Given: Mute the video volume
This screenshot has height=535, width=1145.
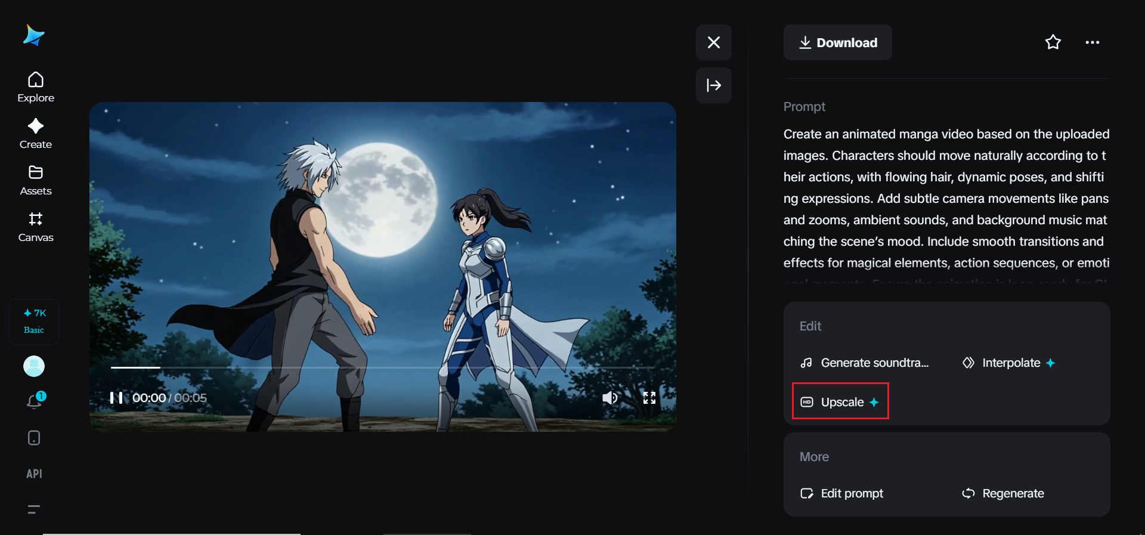Looking at the screenshot, I should coord(609,398).
